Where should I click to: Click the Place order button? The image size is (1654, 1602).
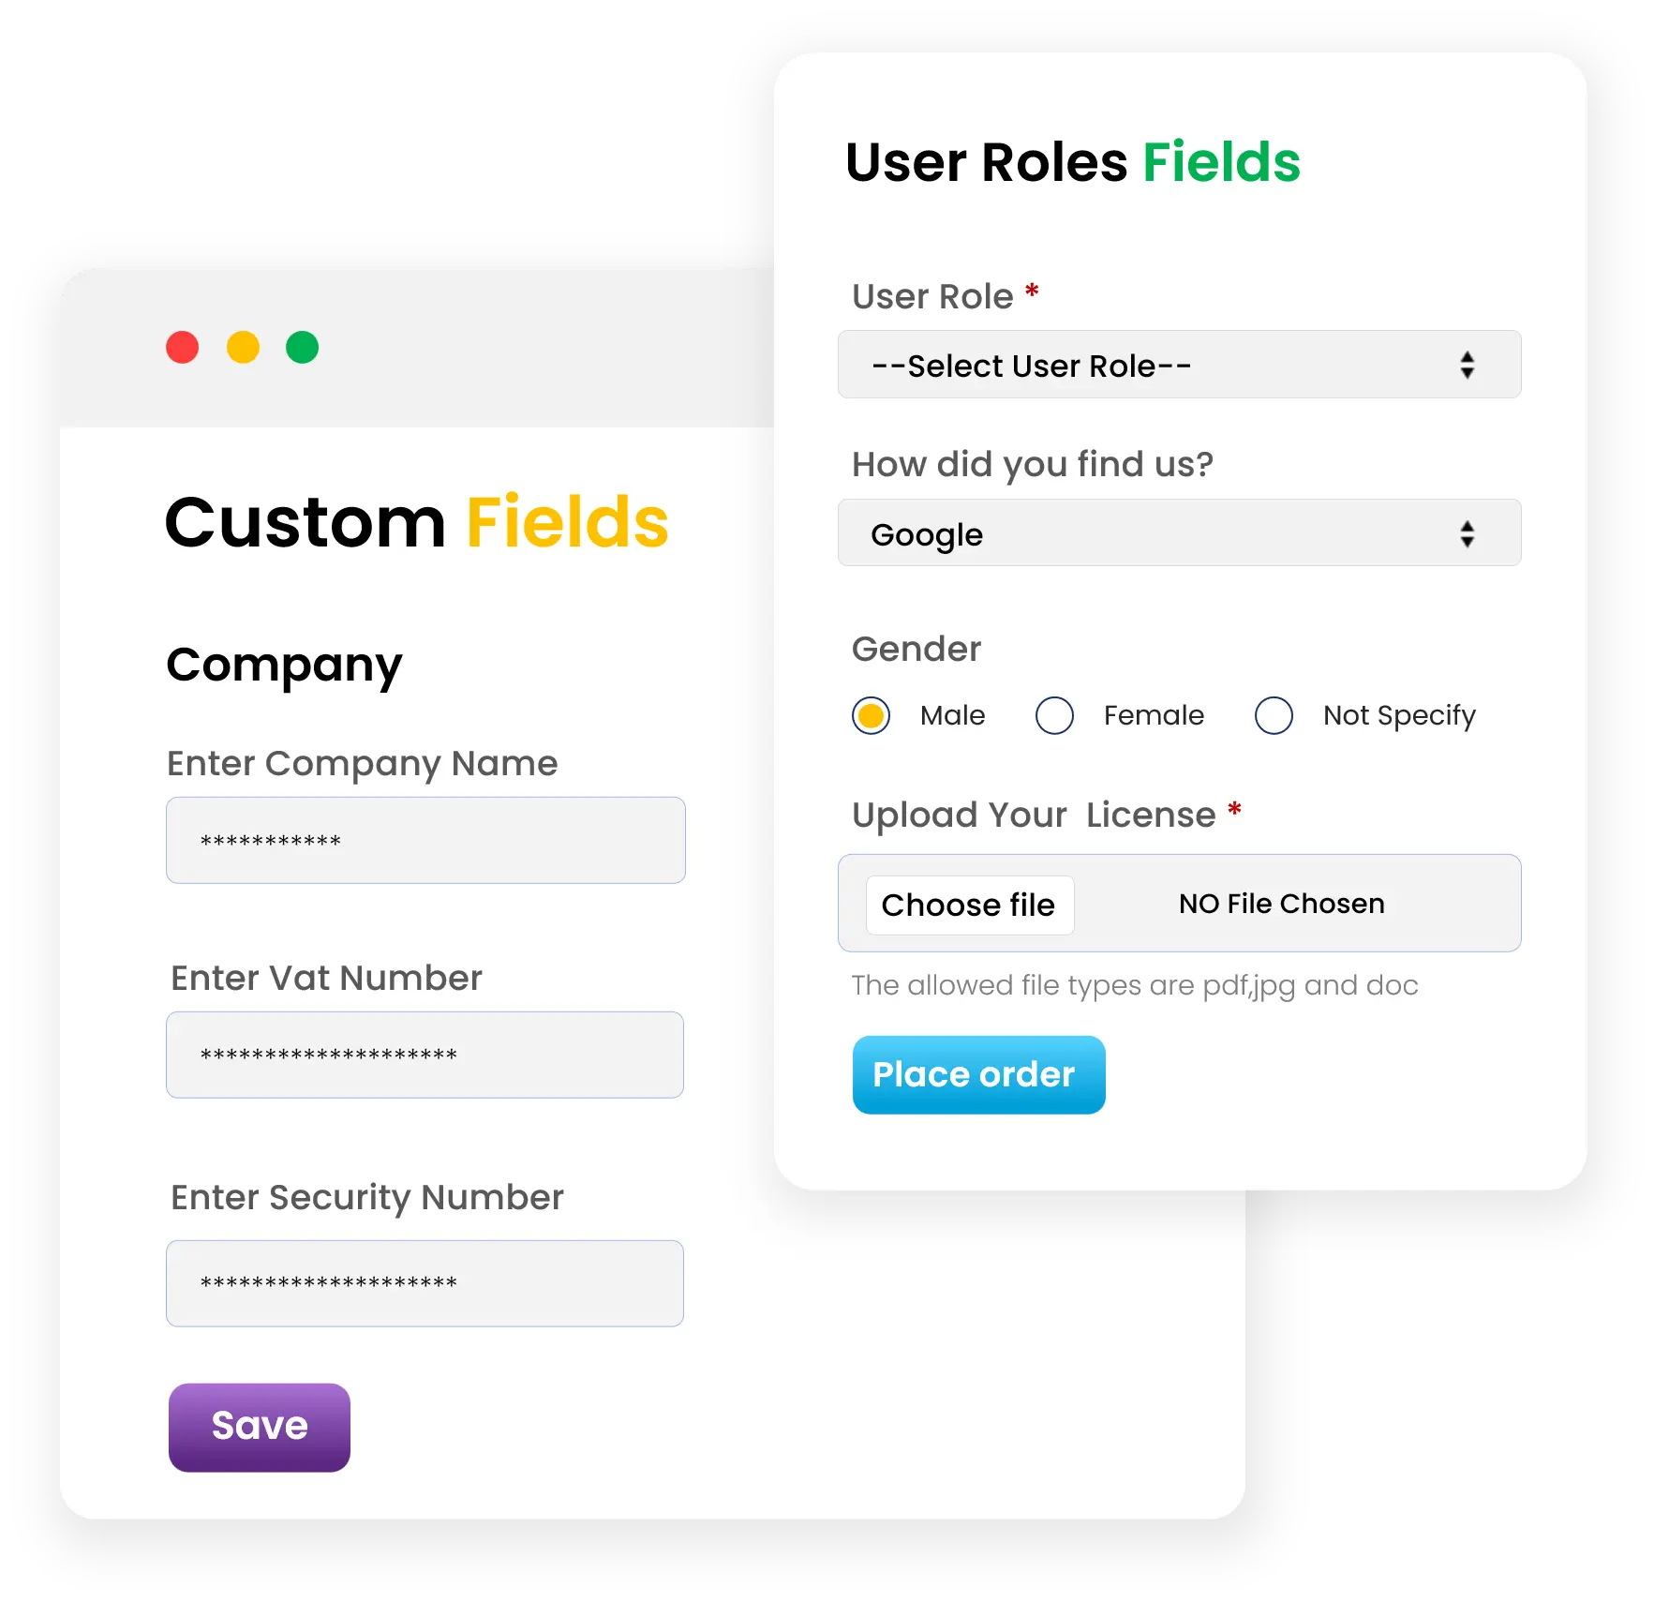click(978, 1074)
